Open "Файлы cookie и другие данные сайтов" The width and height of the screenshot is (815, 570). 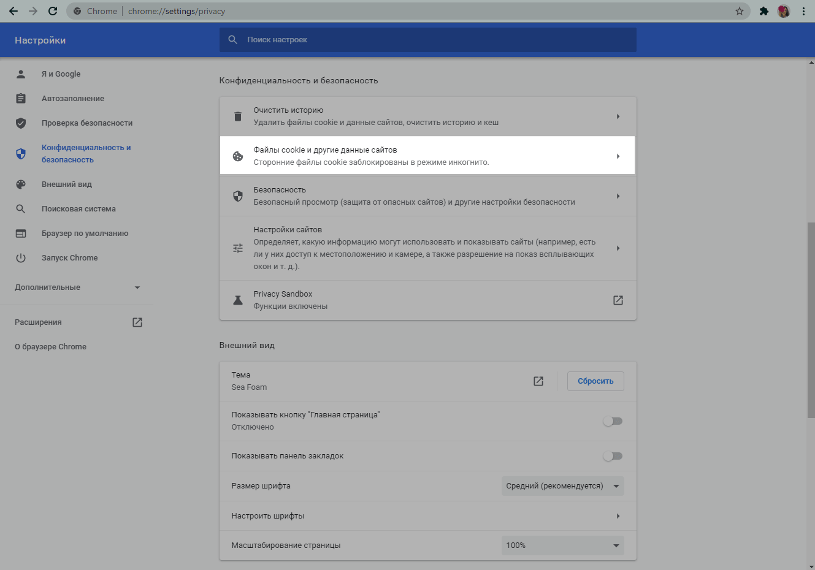click(427, 156)
